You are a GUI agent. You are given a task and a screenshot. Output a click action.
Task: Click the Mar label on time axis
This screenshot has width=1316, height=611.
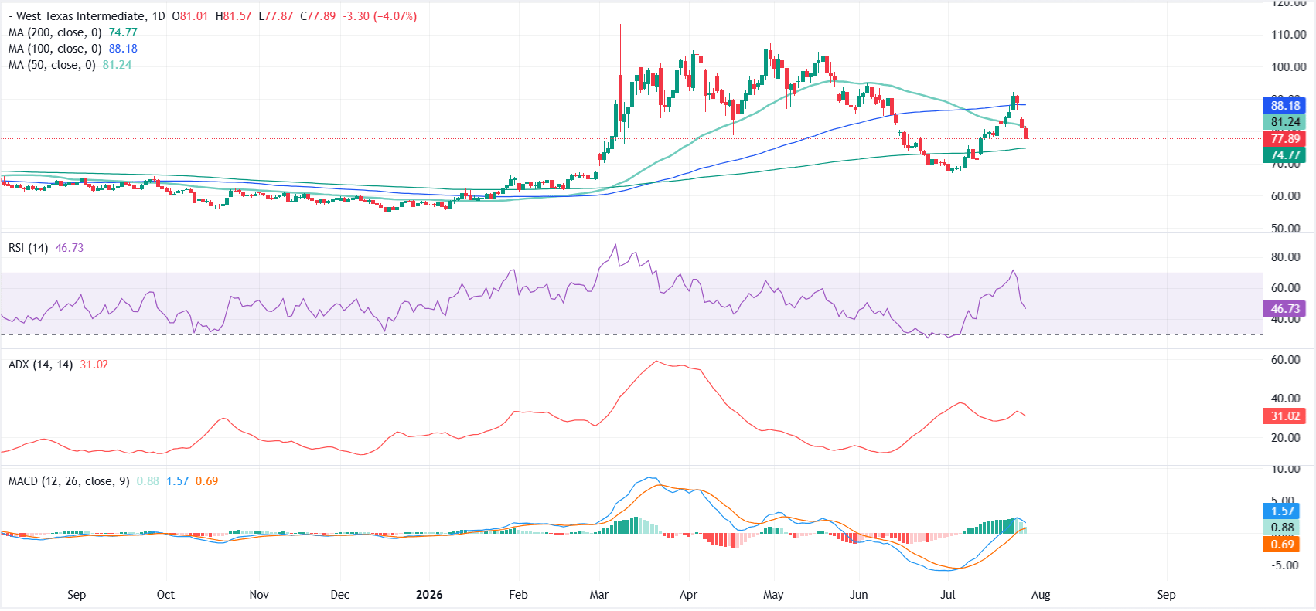[599, 595]
